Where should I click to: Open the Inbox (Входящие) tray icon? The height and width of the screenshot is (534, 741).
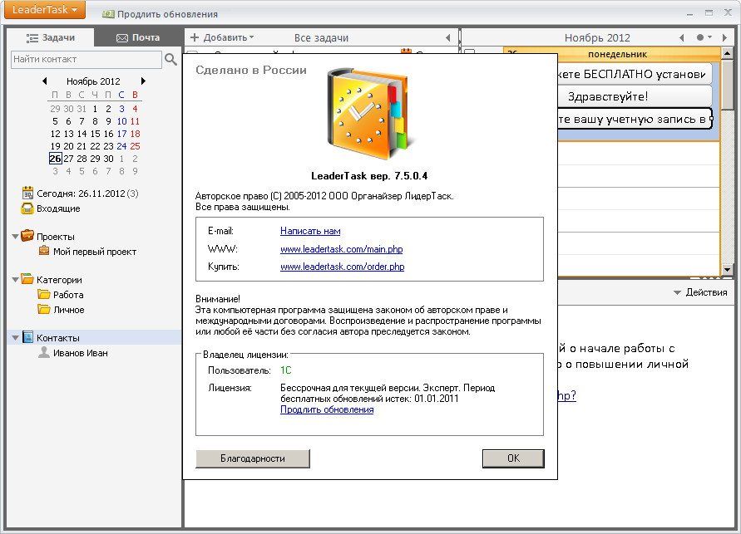(x=27, y=208)
